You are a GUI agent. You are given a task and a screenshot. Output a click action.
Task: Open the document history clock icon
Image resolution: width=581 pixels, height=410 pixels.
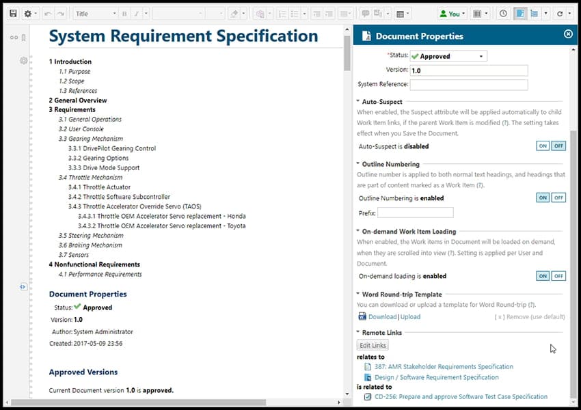[503, 14]
